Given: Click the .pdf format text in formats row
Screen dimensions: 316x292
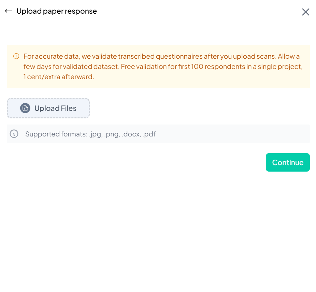Looking at the screenshot, I should click(x=149, y=134).
